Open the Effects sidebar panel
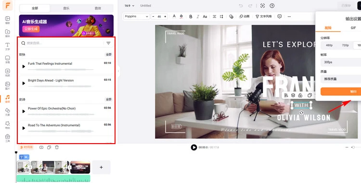Screen dimensions: 361x183 coord(7,125)
